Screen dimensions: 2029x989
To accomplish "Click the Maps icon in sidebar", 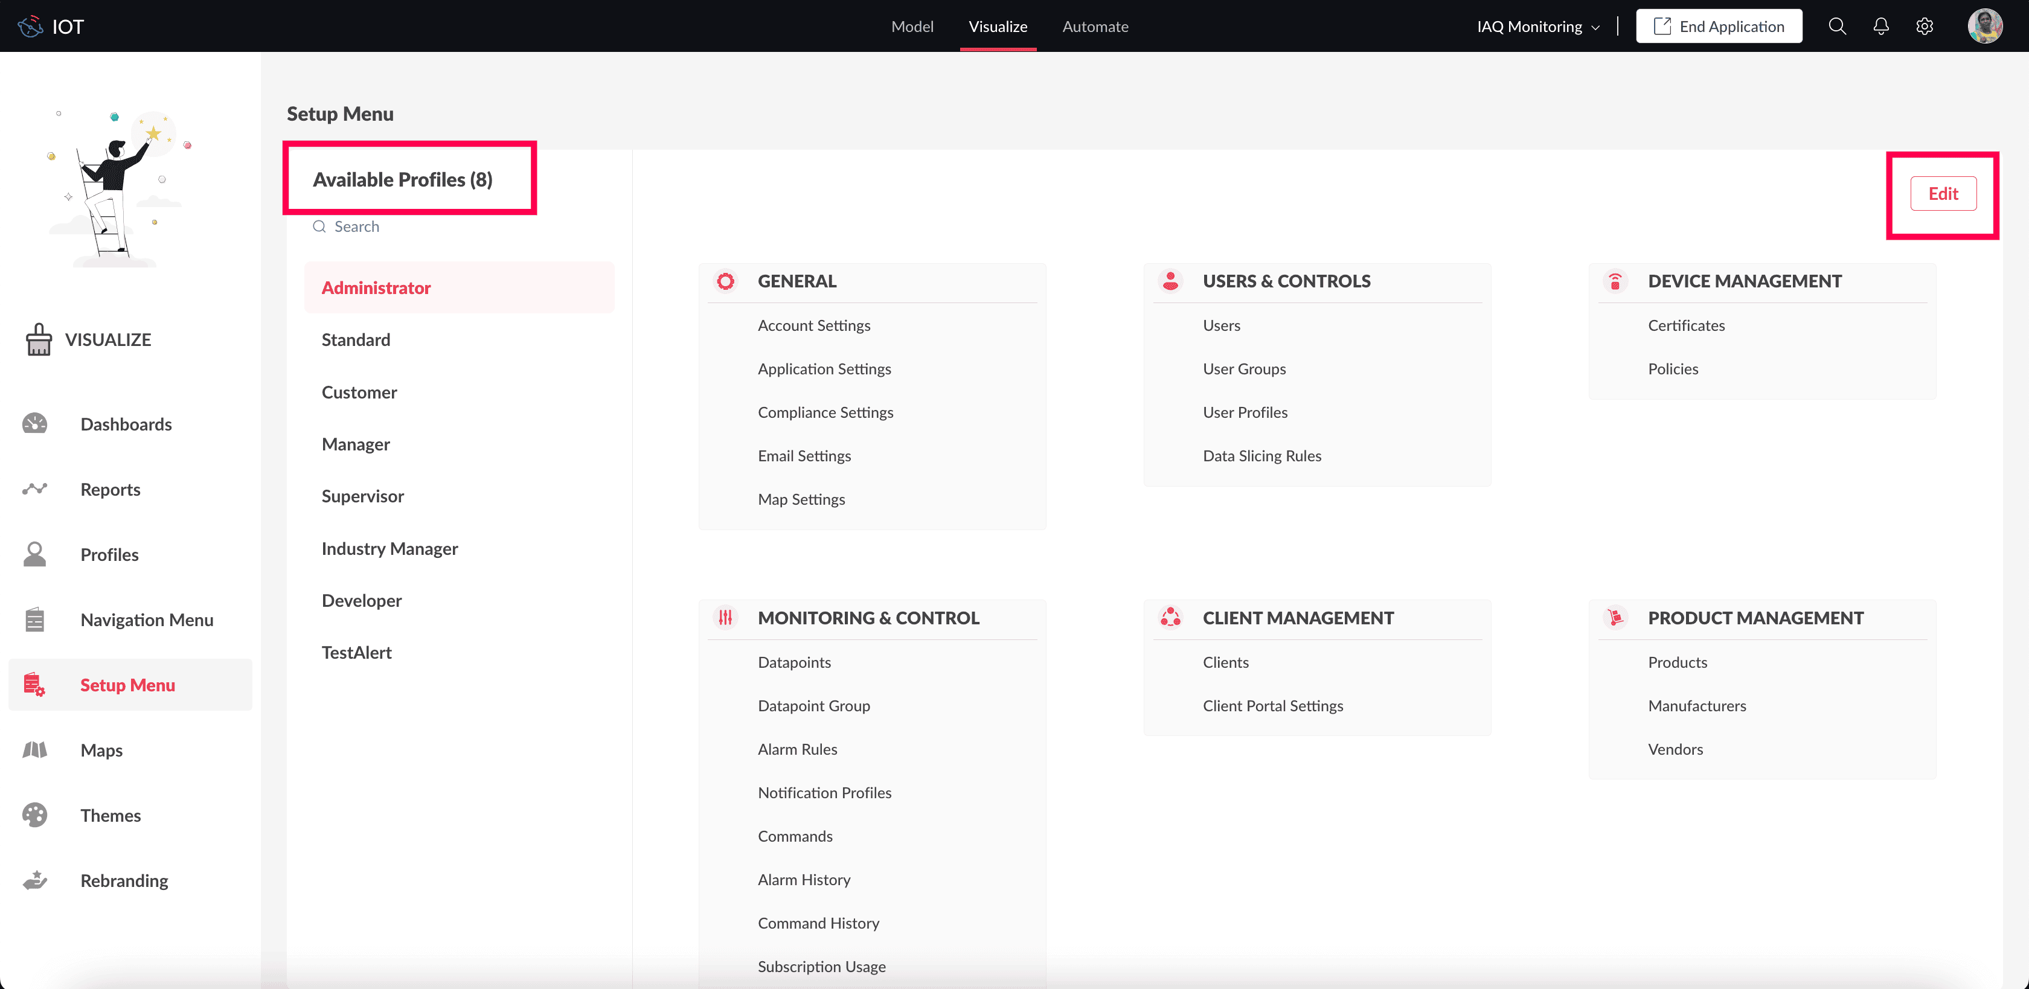I will pyautogui.click(x=34, y=750).
